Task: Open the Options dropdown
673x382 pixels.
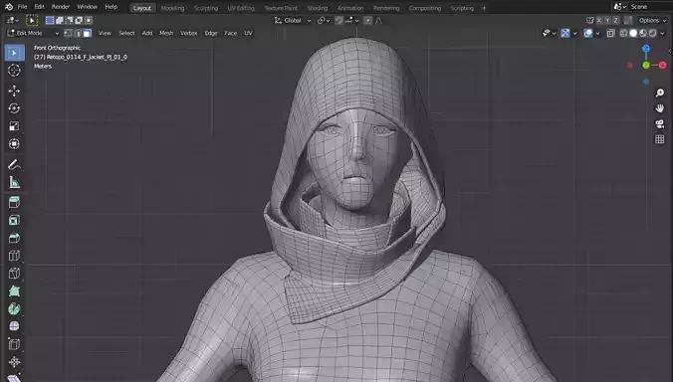Action: tap(652, 20)
